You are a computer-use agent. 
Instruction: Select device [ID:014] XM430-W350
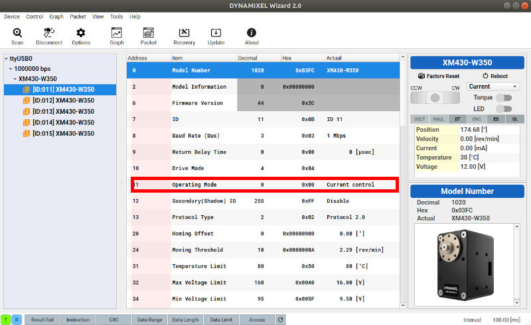click(x=60, y=122)
